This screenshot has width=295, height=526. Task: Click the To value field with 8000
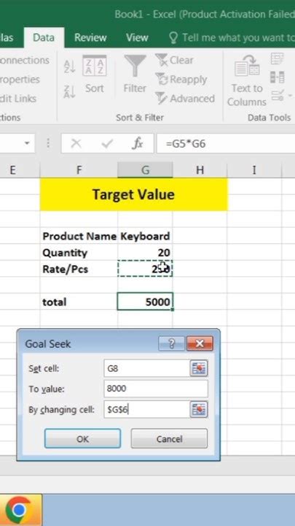click(x=156, y=389)
